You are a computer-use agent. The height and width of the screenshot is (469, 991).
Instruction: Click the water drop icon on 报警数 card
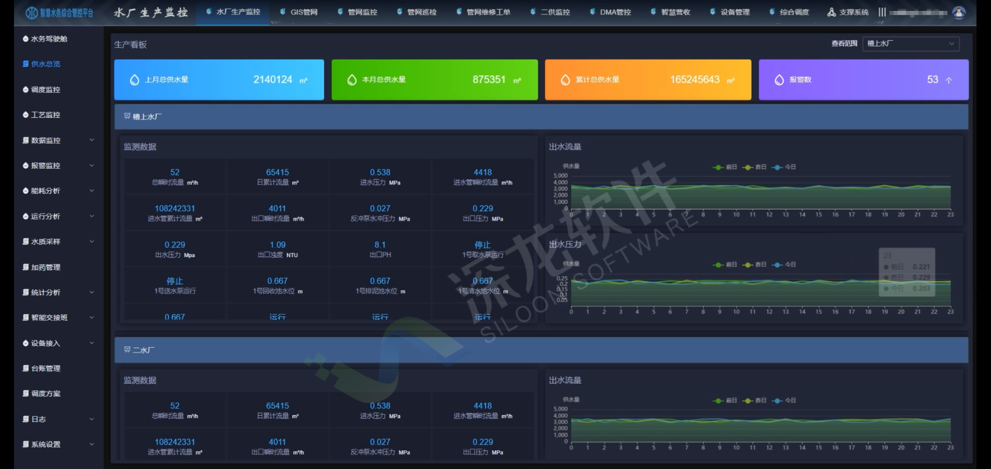pos(778,80)
